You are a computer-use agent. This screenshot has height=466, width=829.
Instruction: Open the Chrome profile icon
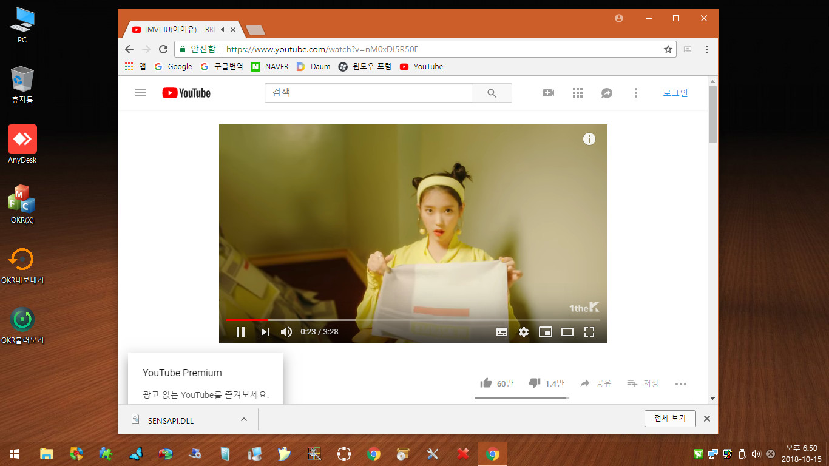pyautogui.click(x=619, y=18)
